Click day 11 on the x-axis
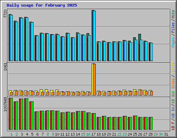 (62, 134)
